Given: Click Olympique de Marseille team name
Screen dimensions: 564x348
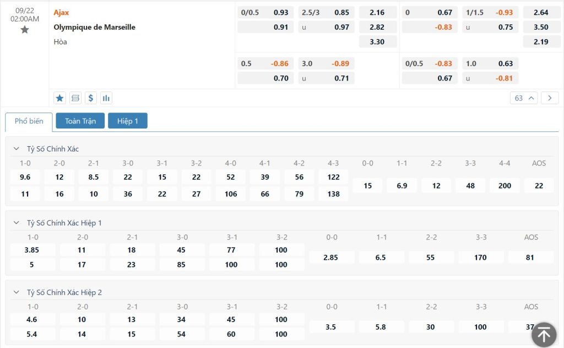Looking at the screenshot, I should 94,27.
